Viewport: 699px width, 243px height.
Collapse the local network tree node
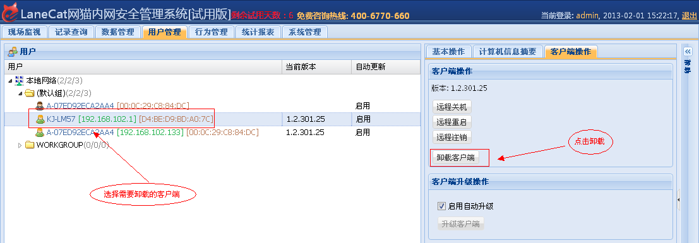tap(10, 81)
